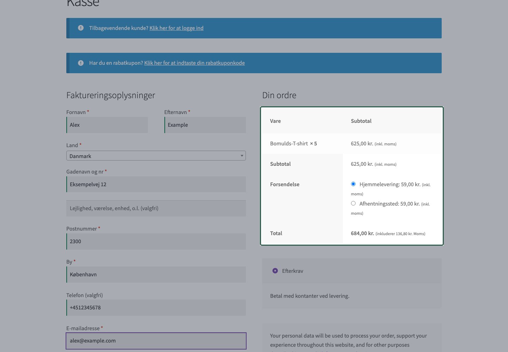This screenshot has height=352, width=508.
Task: Click the 'Bomulds-T-shirt × 5' order row
Action: [x=352, y=144]
